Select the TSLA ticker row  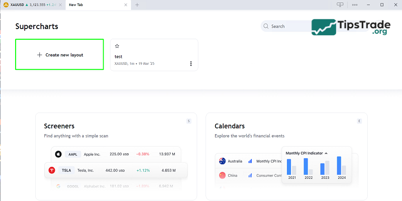click(x=116, y=170)
